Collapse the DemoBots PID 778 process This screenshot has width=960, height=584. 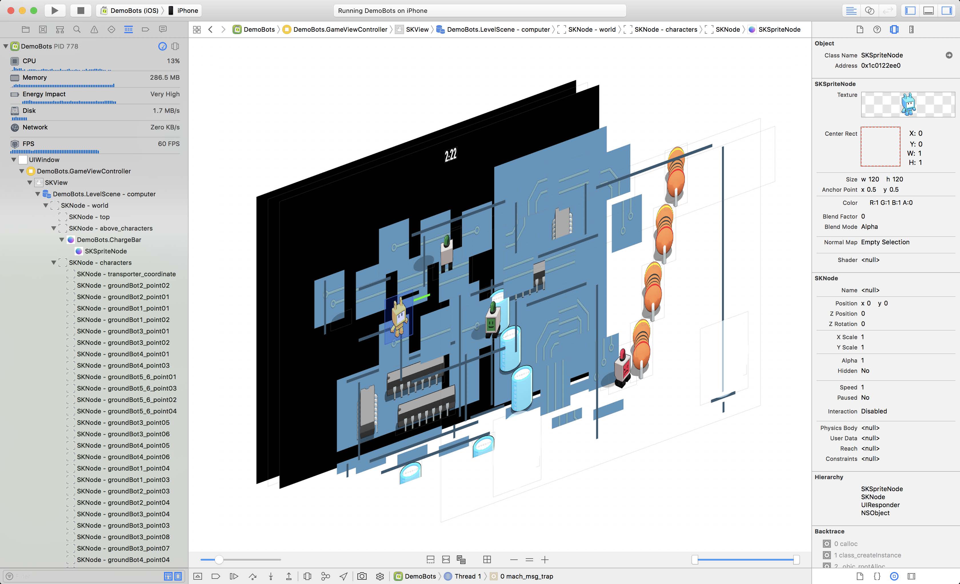5,46
